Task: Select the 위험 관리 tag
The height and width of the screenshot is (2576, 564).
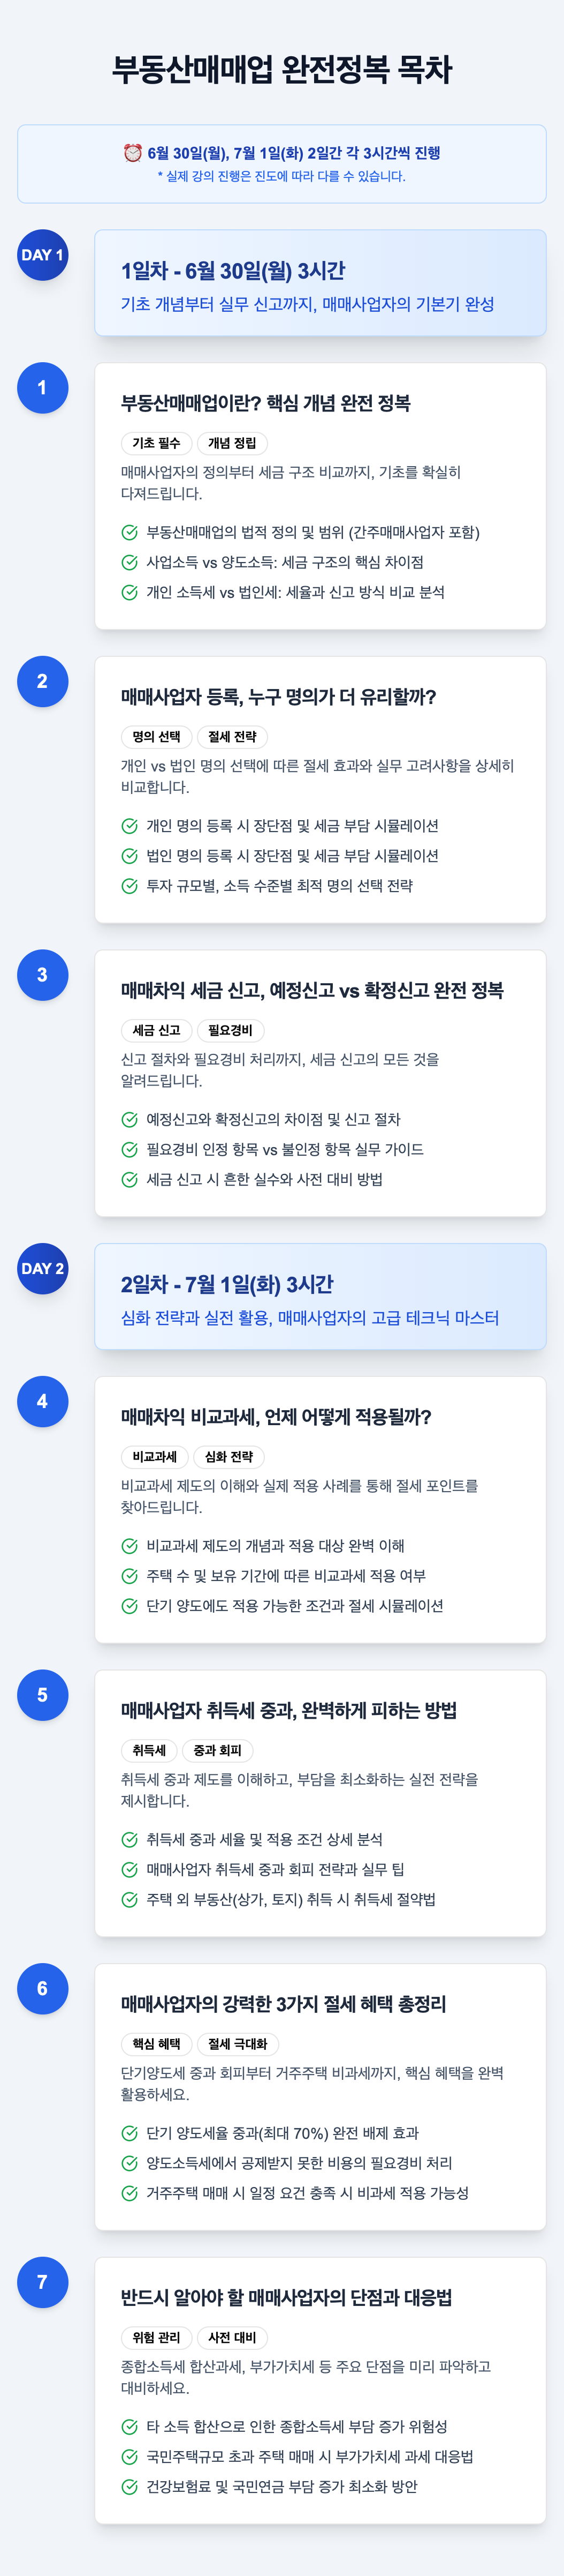Action: 157,2337
